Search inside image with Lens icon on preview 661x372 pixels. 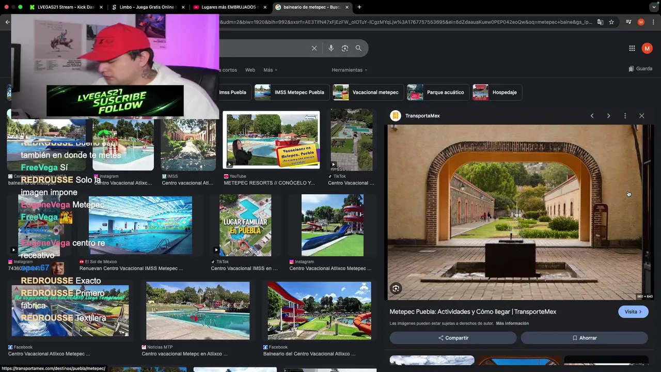396,288
